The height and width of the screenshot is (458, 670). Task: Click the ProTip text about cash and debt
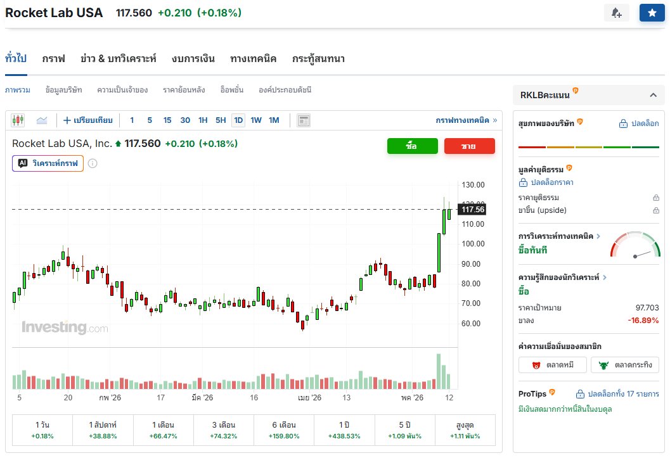coord(565,409)
